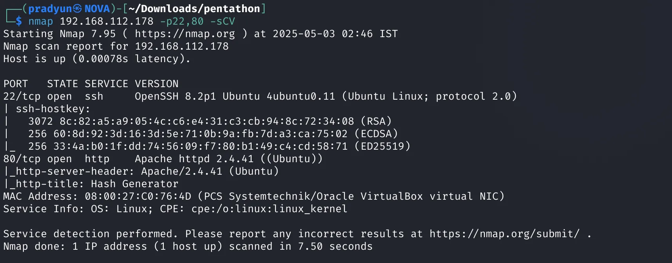This screenshot has height=263, width=672.
Task: Click the MAC address 08:00:27:C0:76:4D
Action: [x=138, y=197]
